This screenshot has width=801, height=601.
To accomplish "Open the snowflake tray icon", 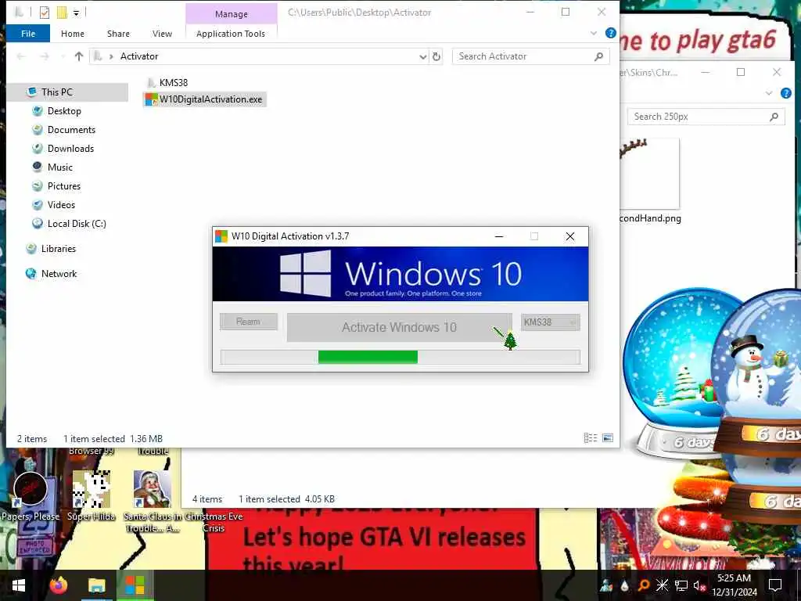I will pyautogui.click(x=662, y=585).
